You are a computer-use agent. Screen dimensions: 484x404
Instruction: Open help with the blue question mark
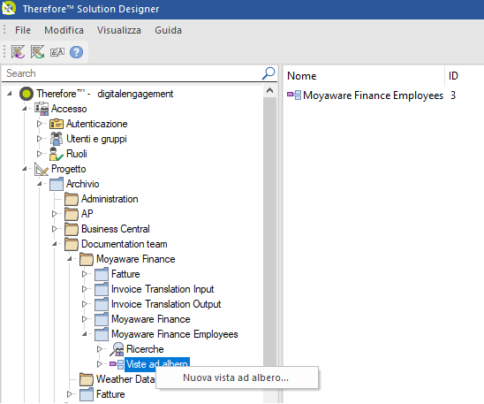[x=76, y=52]
